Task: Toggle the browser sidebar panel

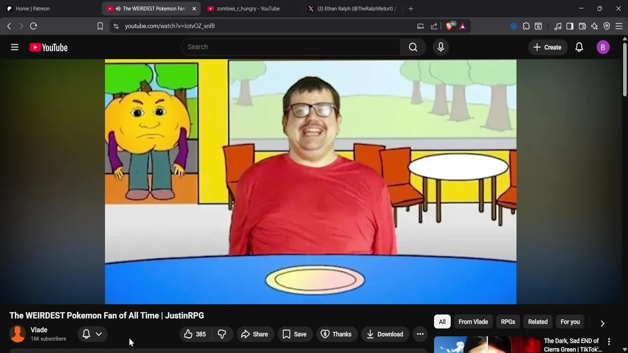Action: [570, 26]
